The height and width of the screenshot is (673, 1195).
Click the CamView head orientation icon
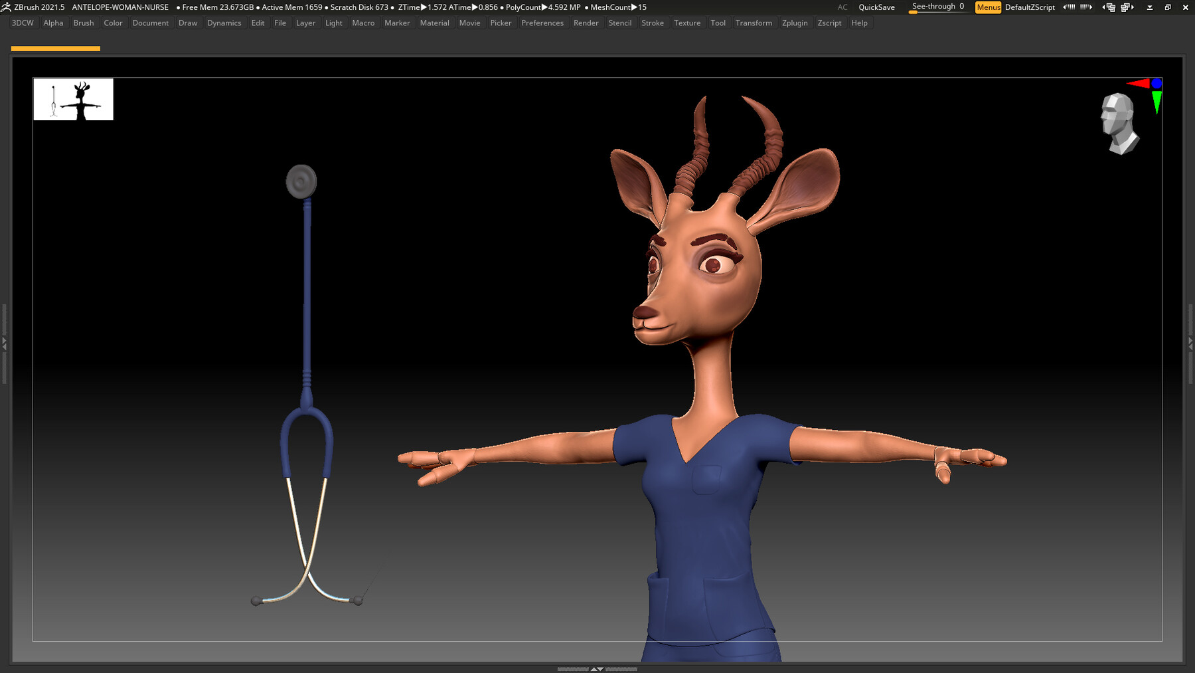1119,124
